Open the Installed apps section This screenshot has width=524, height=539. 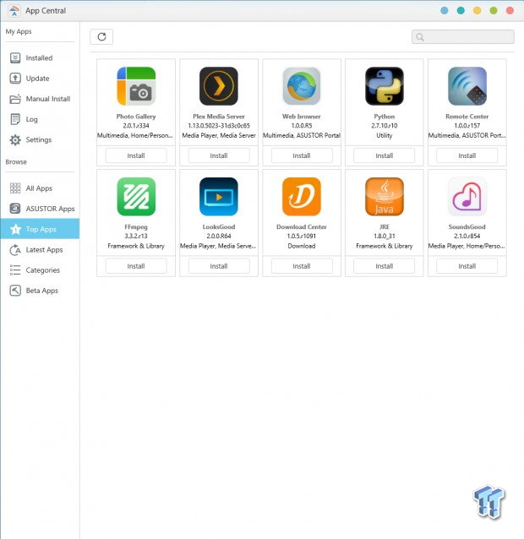coord(40,58)
